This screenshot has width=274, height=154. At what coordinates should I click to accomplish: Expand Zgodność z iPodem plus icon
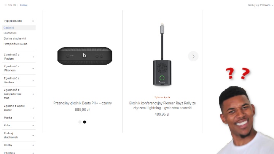point(33,81)
